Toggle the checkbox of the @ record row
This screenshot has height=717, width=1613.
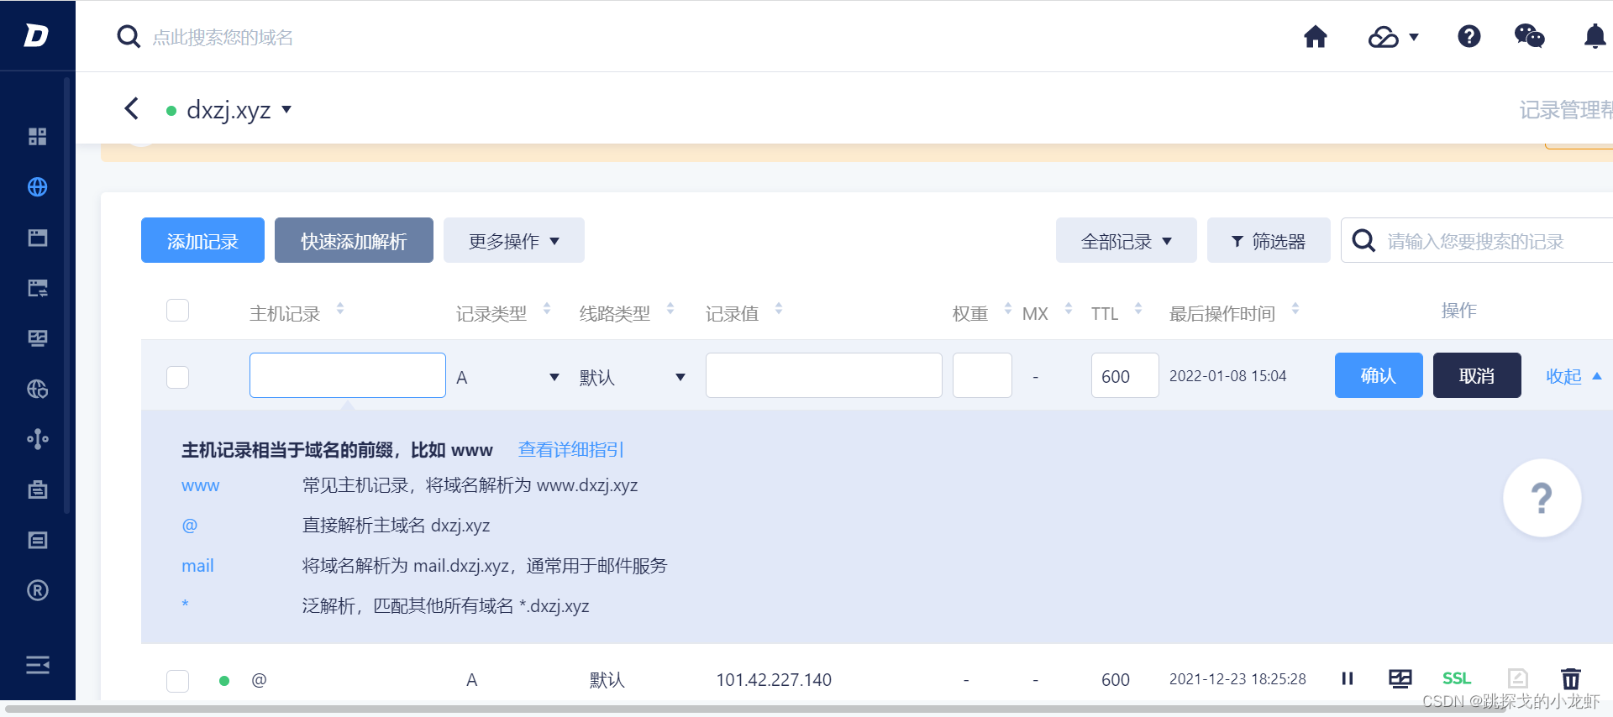pyautogui.click(x=178, y=680)
